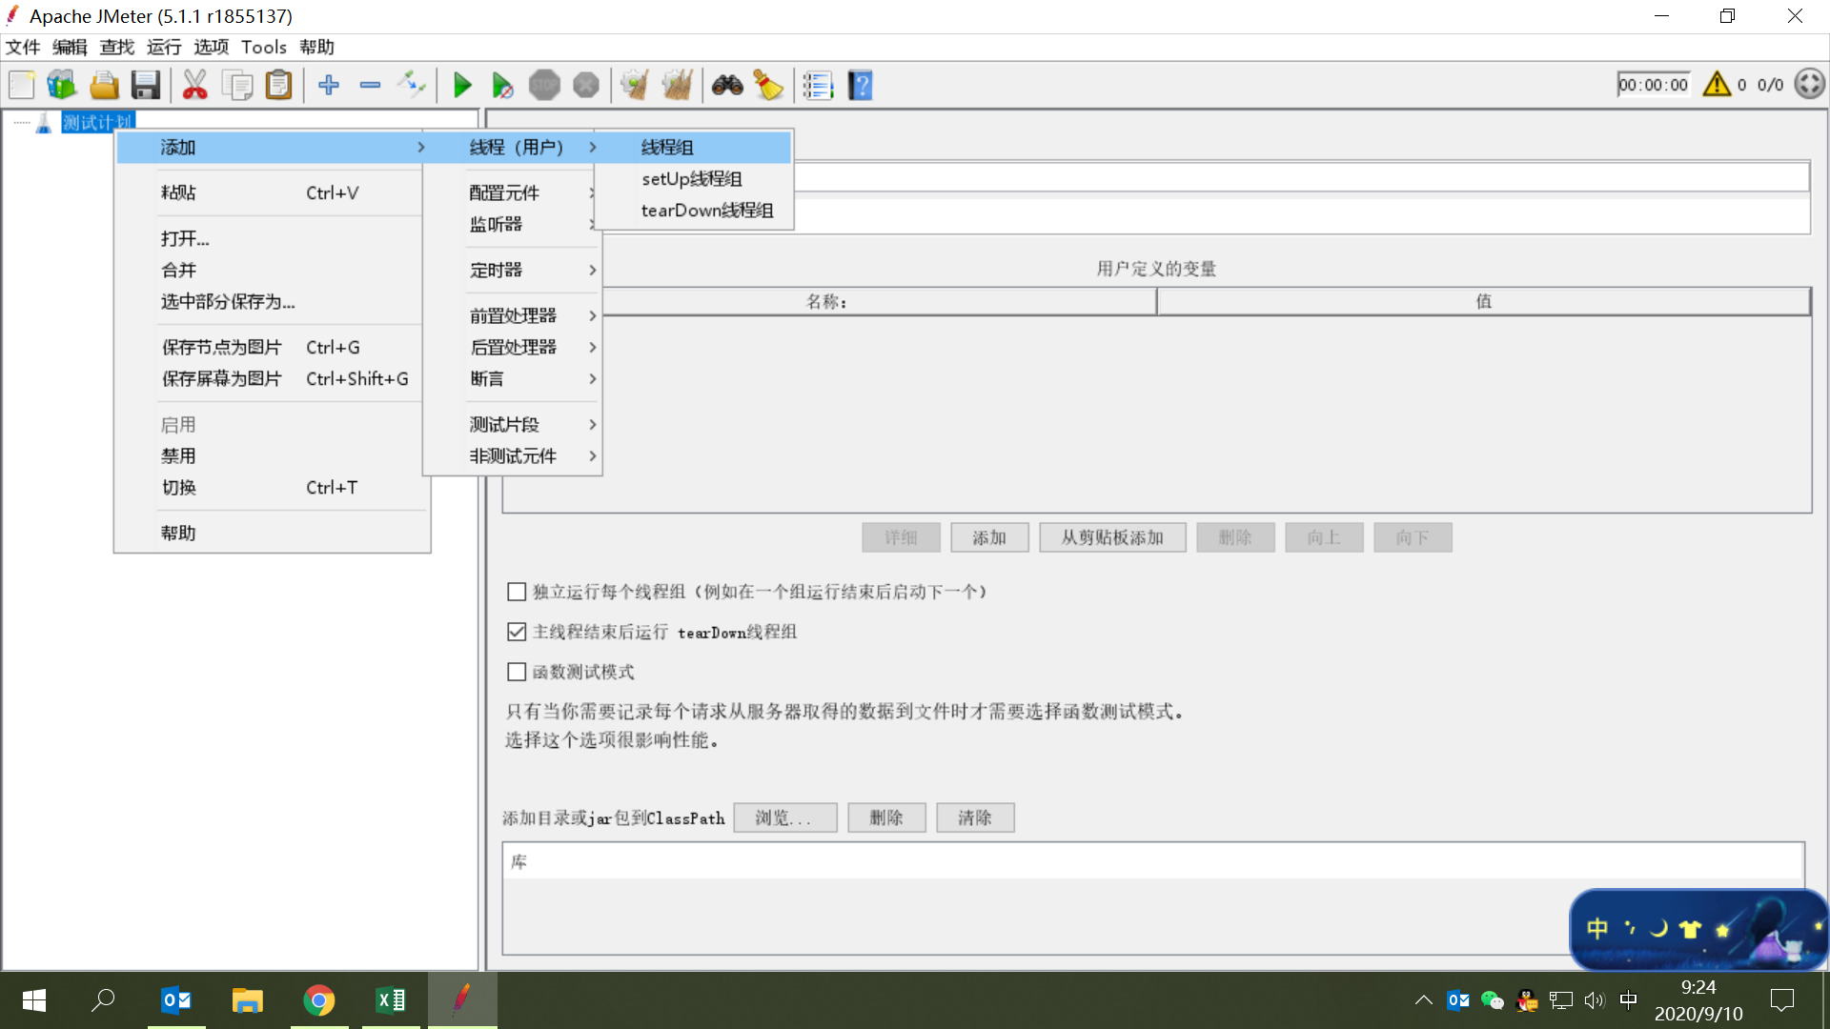The image size is (1830, 1029).
Task: Open the 运行 menu in menu bar
Action: (163, 47)
